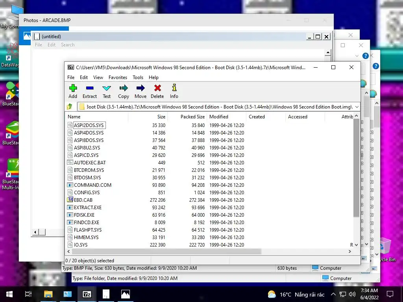Image resolution: width=403 pixels, height=302 pixels.
Task: Click the scroll-right arrow of the file list
Action: pyautogui.click(x=349, y=251)
